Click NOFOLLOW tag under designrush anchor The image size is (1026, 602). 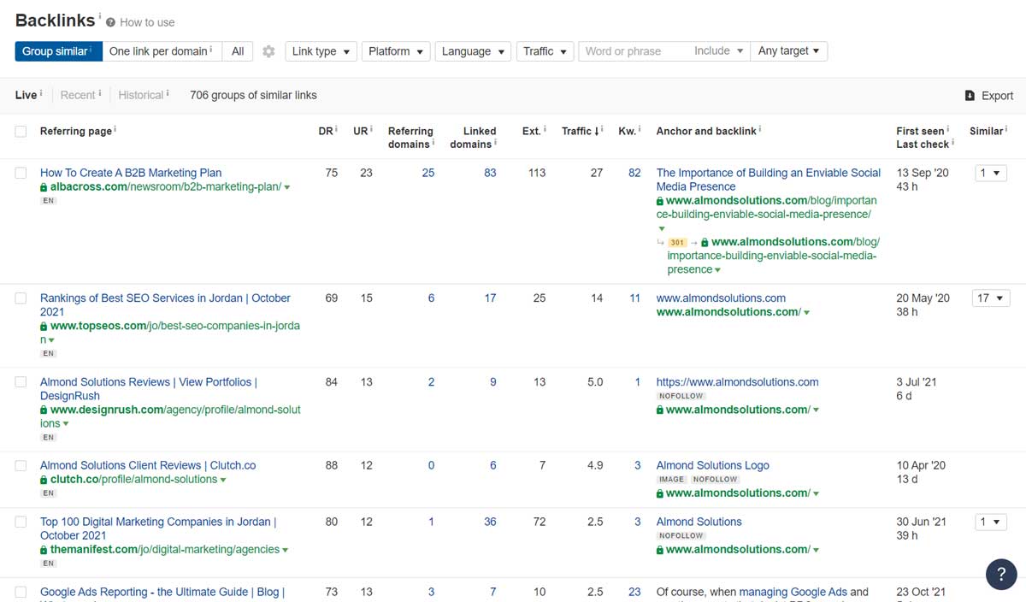681,397
